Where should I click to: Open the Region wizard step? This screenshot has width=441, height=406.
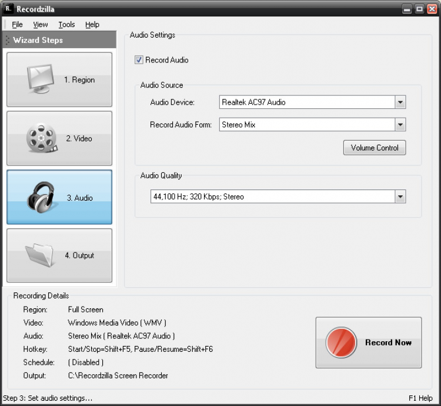tap(59, 79)
